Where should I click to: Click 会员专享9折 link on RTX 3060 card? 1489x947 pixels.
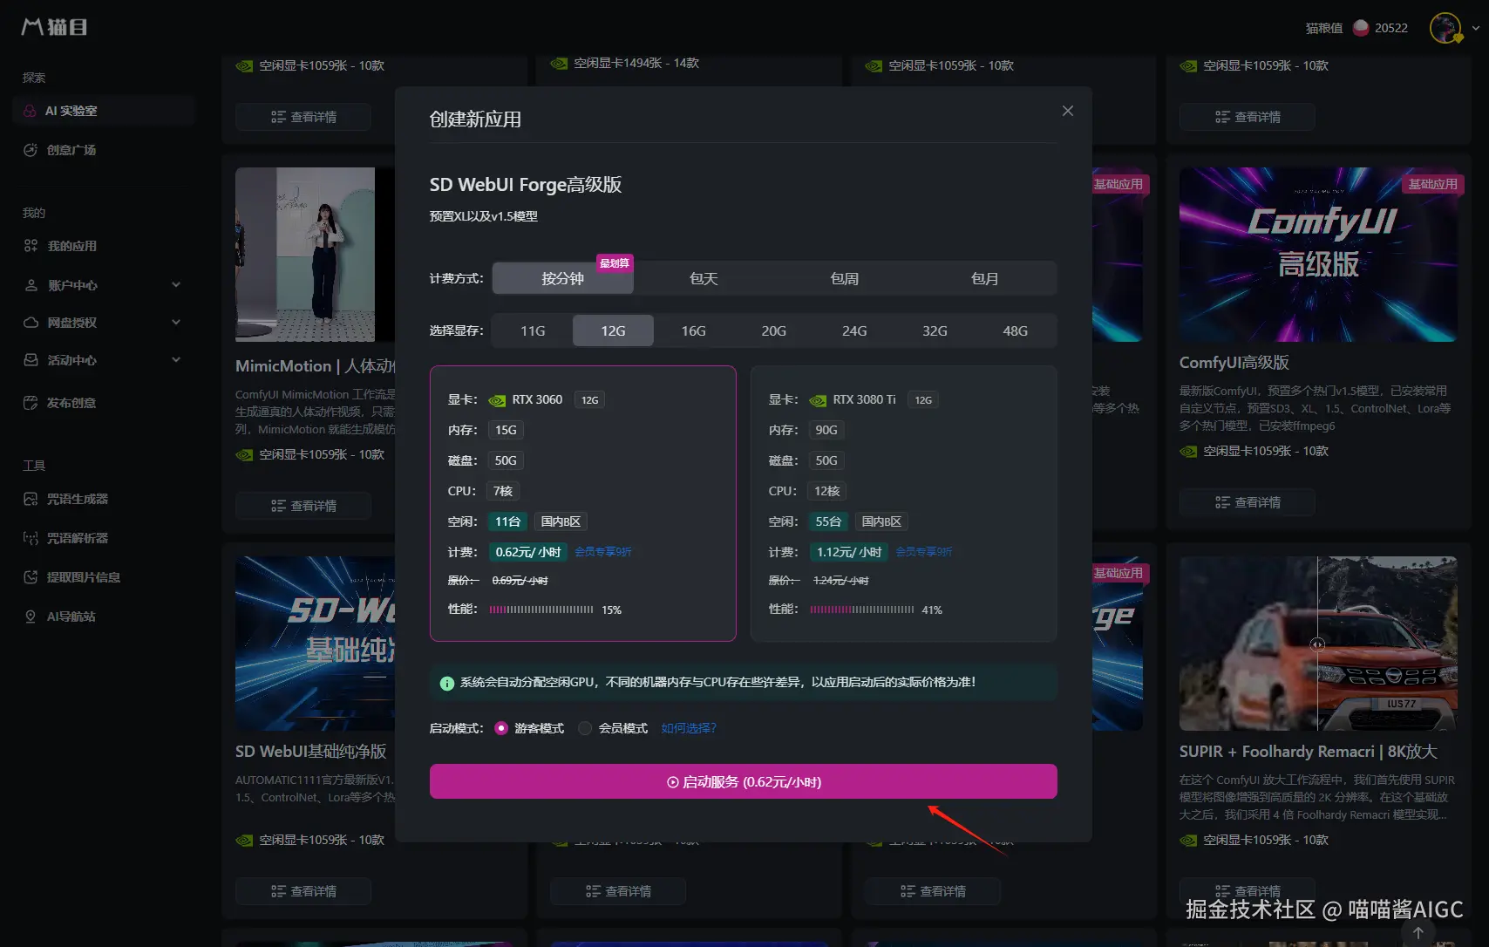tap(603, 552)
